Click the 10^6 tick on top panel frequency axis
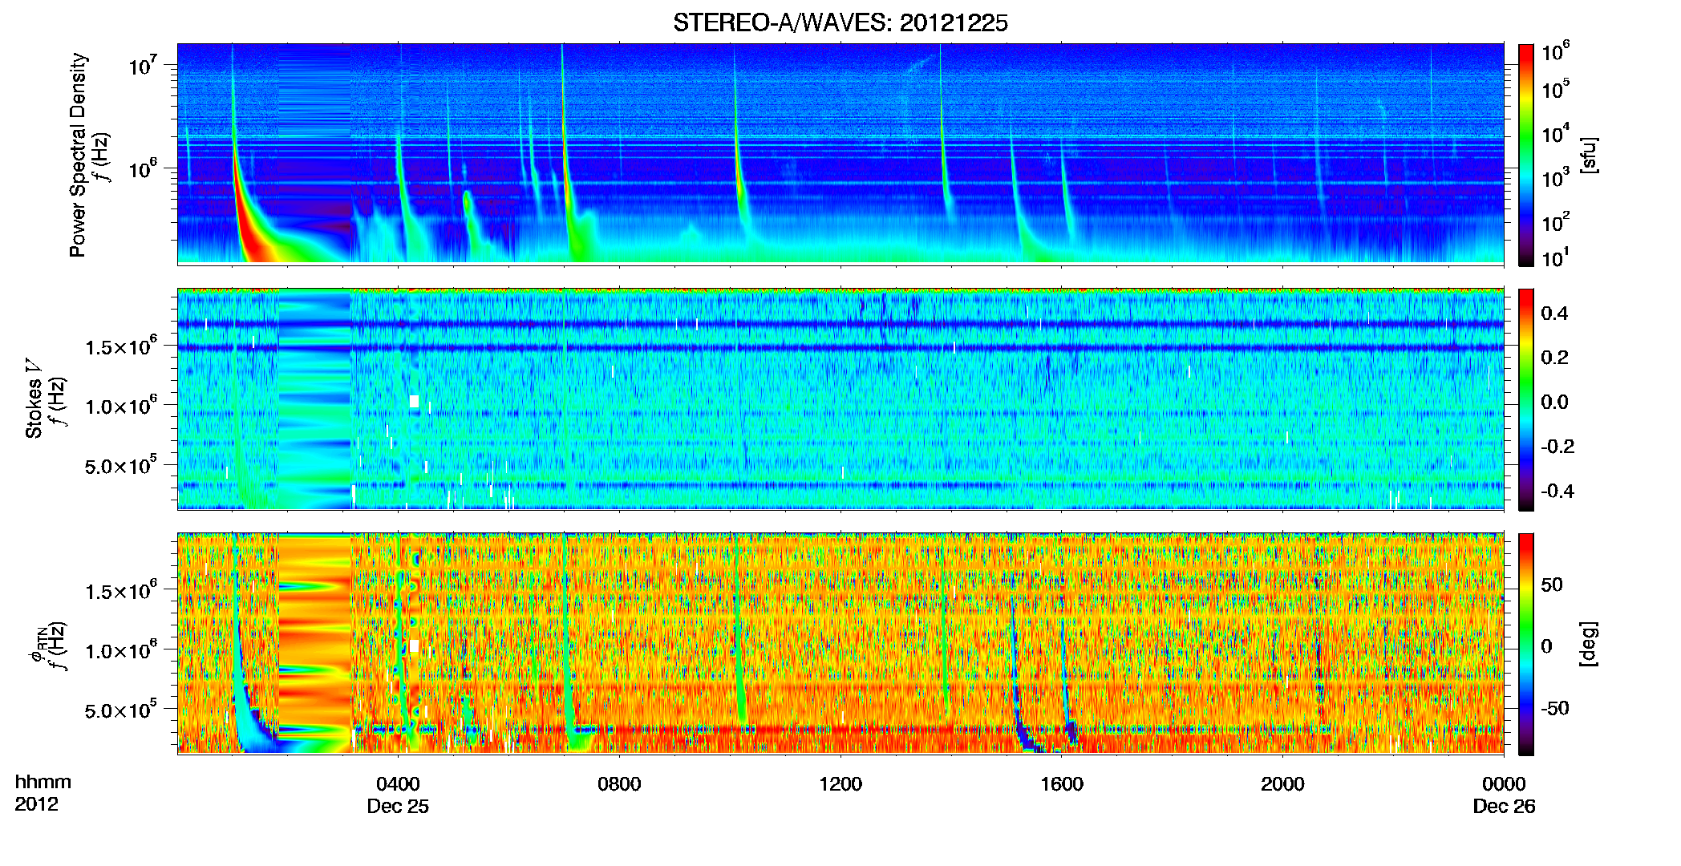The width and height of the screenshot is (1681, 866). [x=144, y=169]
